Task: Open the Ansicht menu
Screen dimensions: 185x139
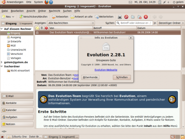Action: [x=31, y=11]
